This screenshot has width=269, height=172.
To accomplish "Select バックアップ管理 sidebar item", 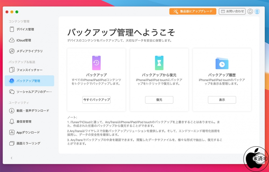I will coord(29,81).
